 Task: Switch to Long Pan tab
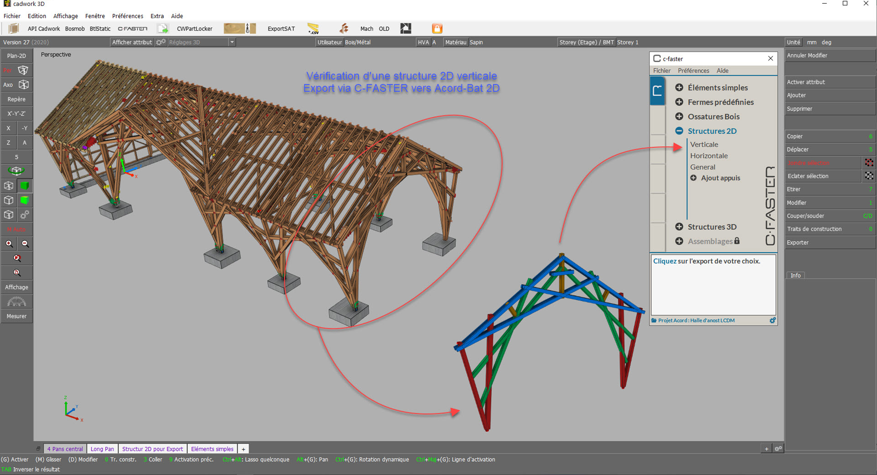tap(102, 449)
